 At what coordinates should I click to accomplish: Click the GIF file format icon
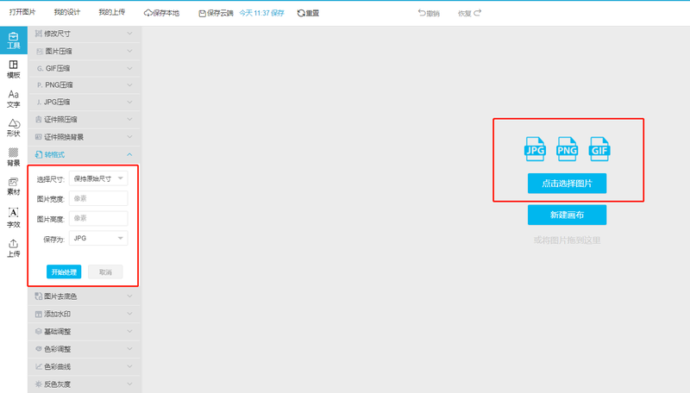coord(599,149)
